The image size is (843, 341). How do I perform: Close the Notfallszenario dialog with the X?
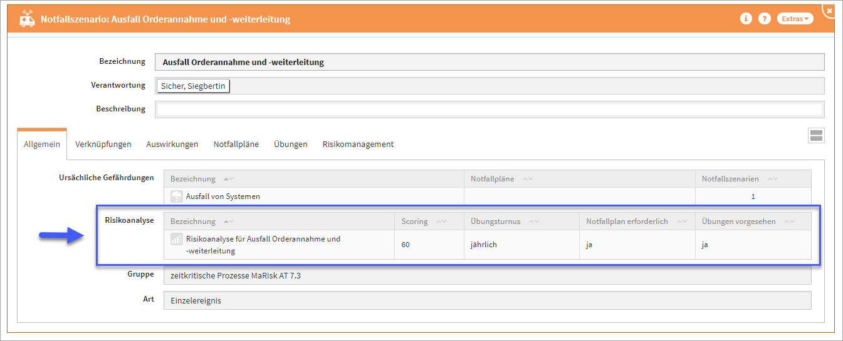[830, 11]
